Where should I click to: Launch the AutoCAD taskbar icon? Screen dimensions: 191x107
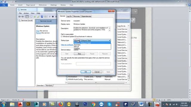[20, 104]
